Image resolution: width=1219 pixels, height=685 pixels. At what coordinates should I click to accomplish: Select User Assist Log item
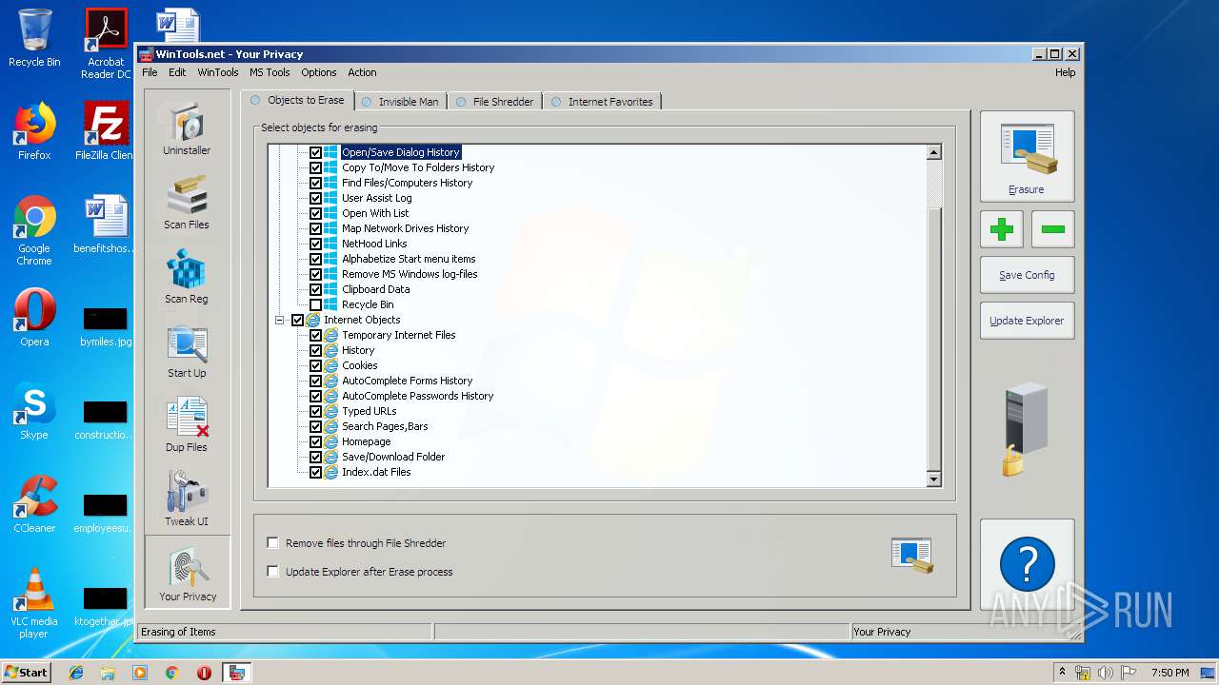377,198
